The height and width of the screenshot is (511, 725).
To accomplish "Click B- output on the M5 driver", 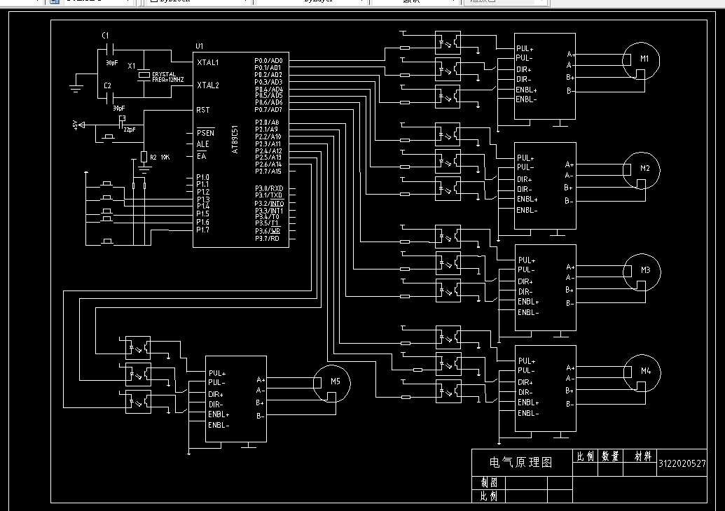I will click(x=261, y=416).
